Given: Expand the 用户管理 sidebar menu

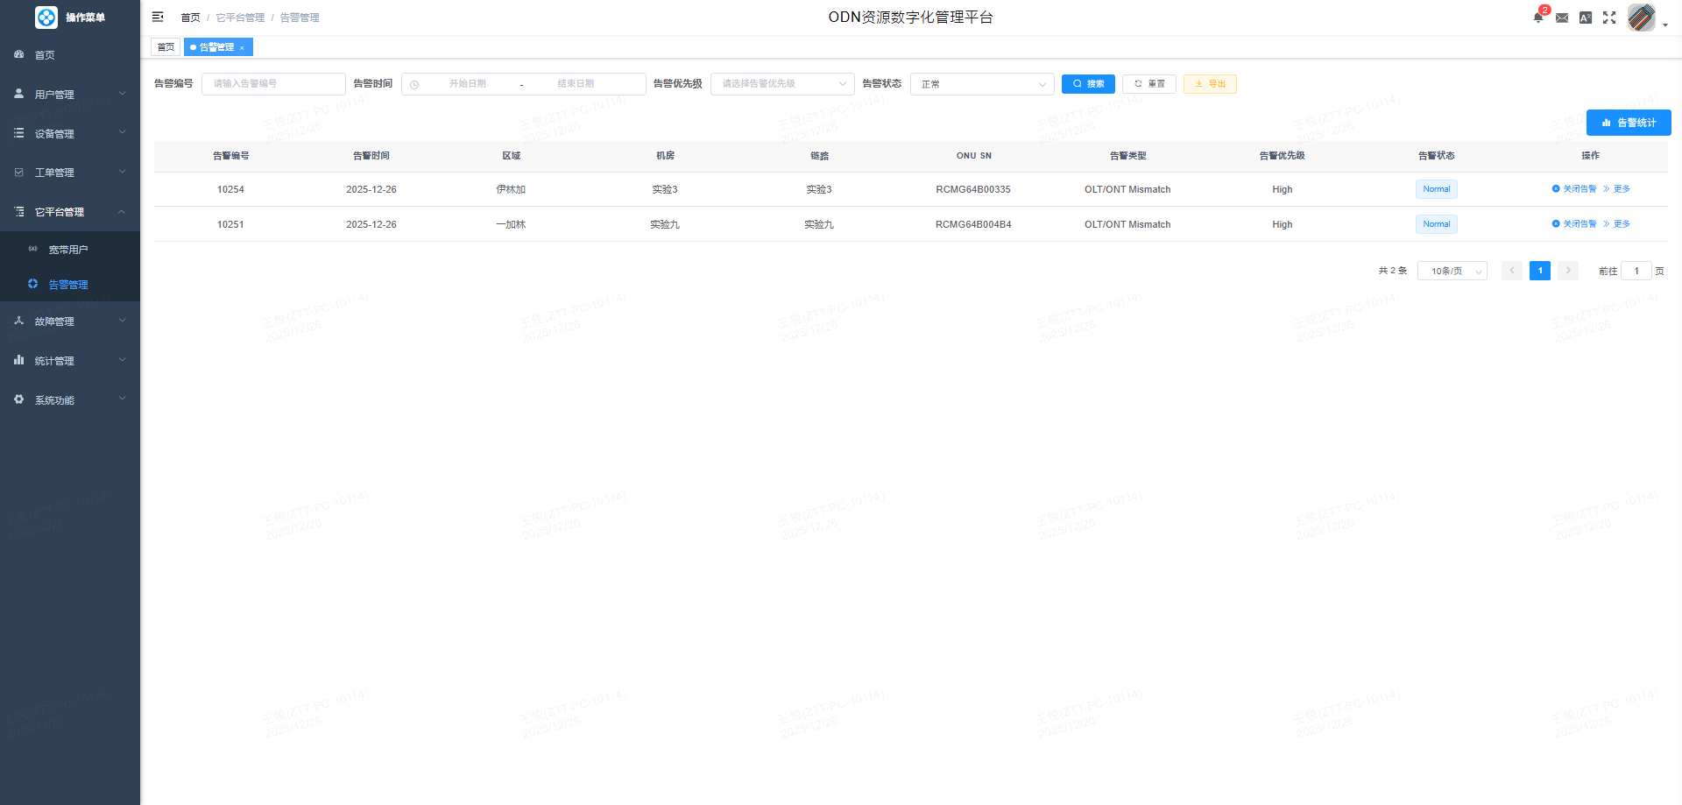Looking at the screenshot, I should pos(70,94).
